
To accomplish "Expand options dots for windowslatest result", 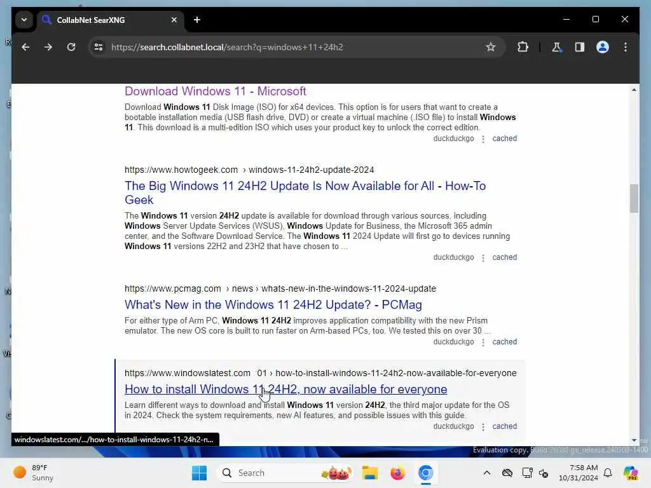I will click(483, 428).
